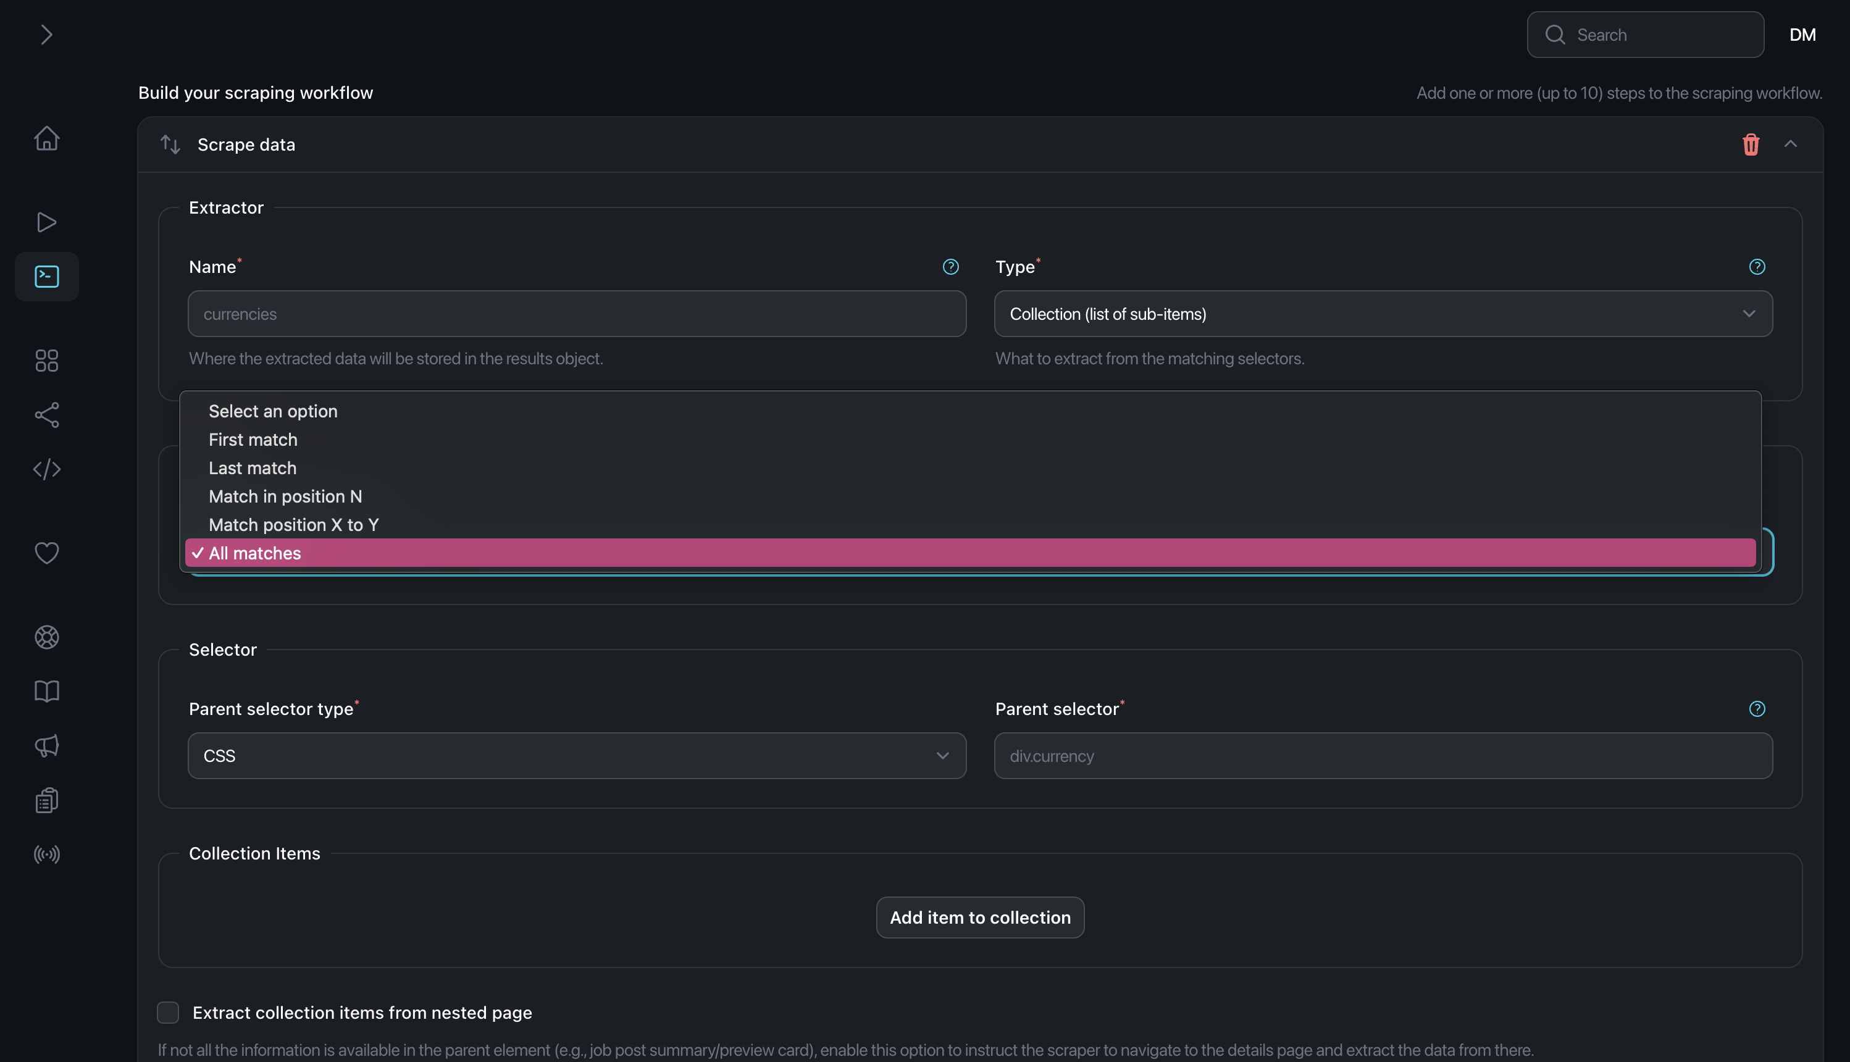Viewport: 1850px width, 1062px height.
Task: Click the reorder arrows beside Scrape data
Action: coord(170,144)
